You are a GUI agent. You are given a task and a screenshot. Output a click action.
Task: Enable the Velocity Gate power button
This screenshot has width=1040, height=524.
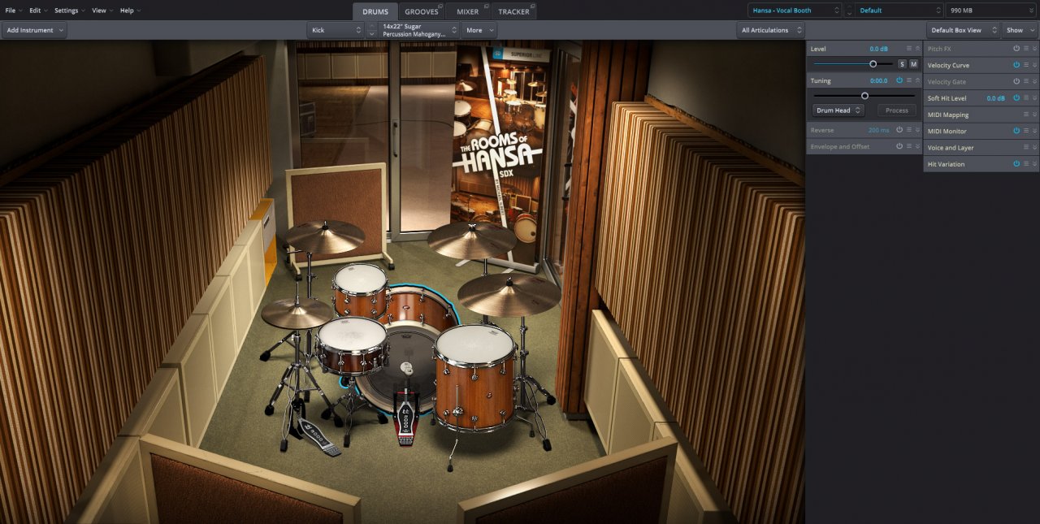click(x=1016, y=81)
